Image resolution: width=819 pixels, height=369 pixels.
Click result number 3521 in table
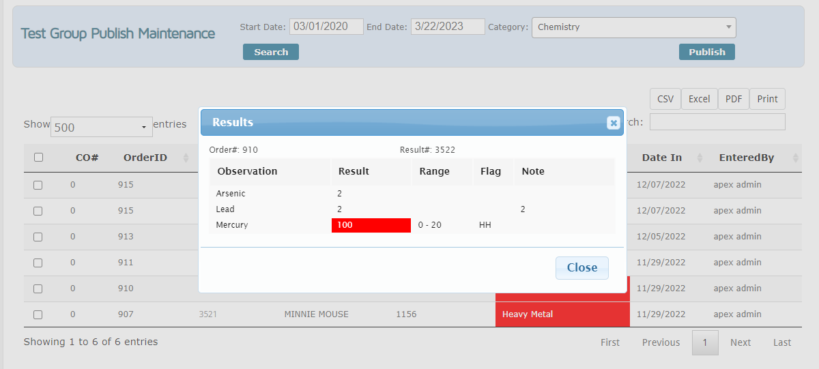point(207,314)
